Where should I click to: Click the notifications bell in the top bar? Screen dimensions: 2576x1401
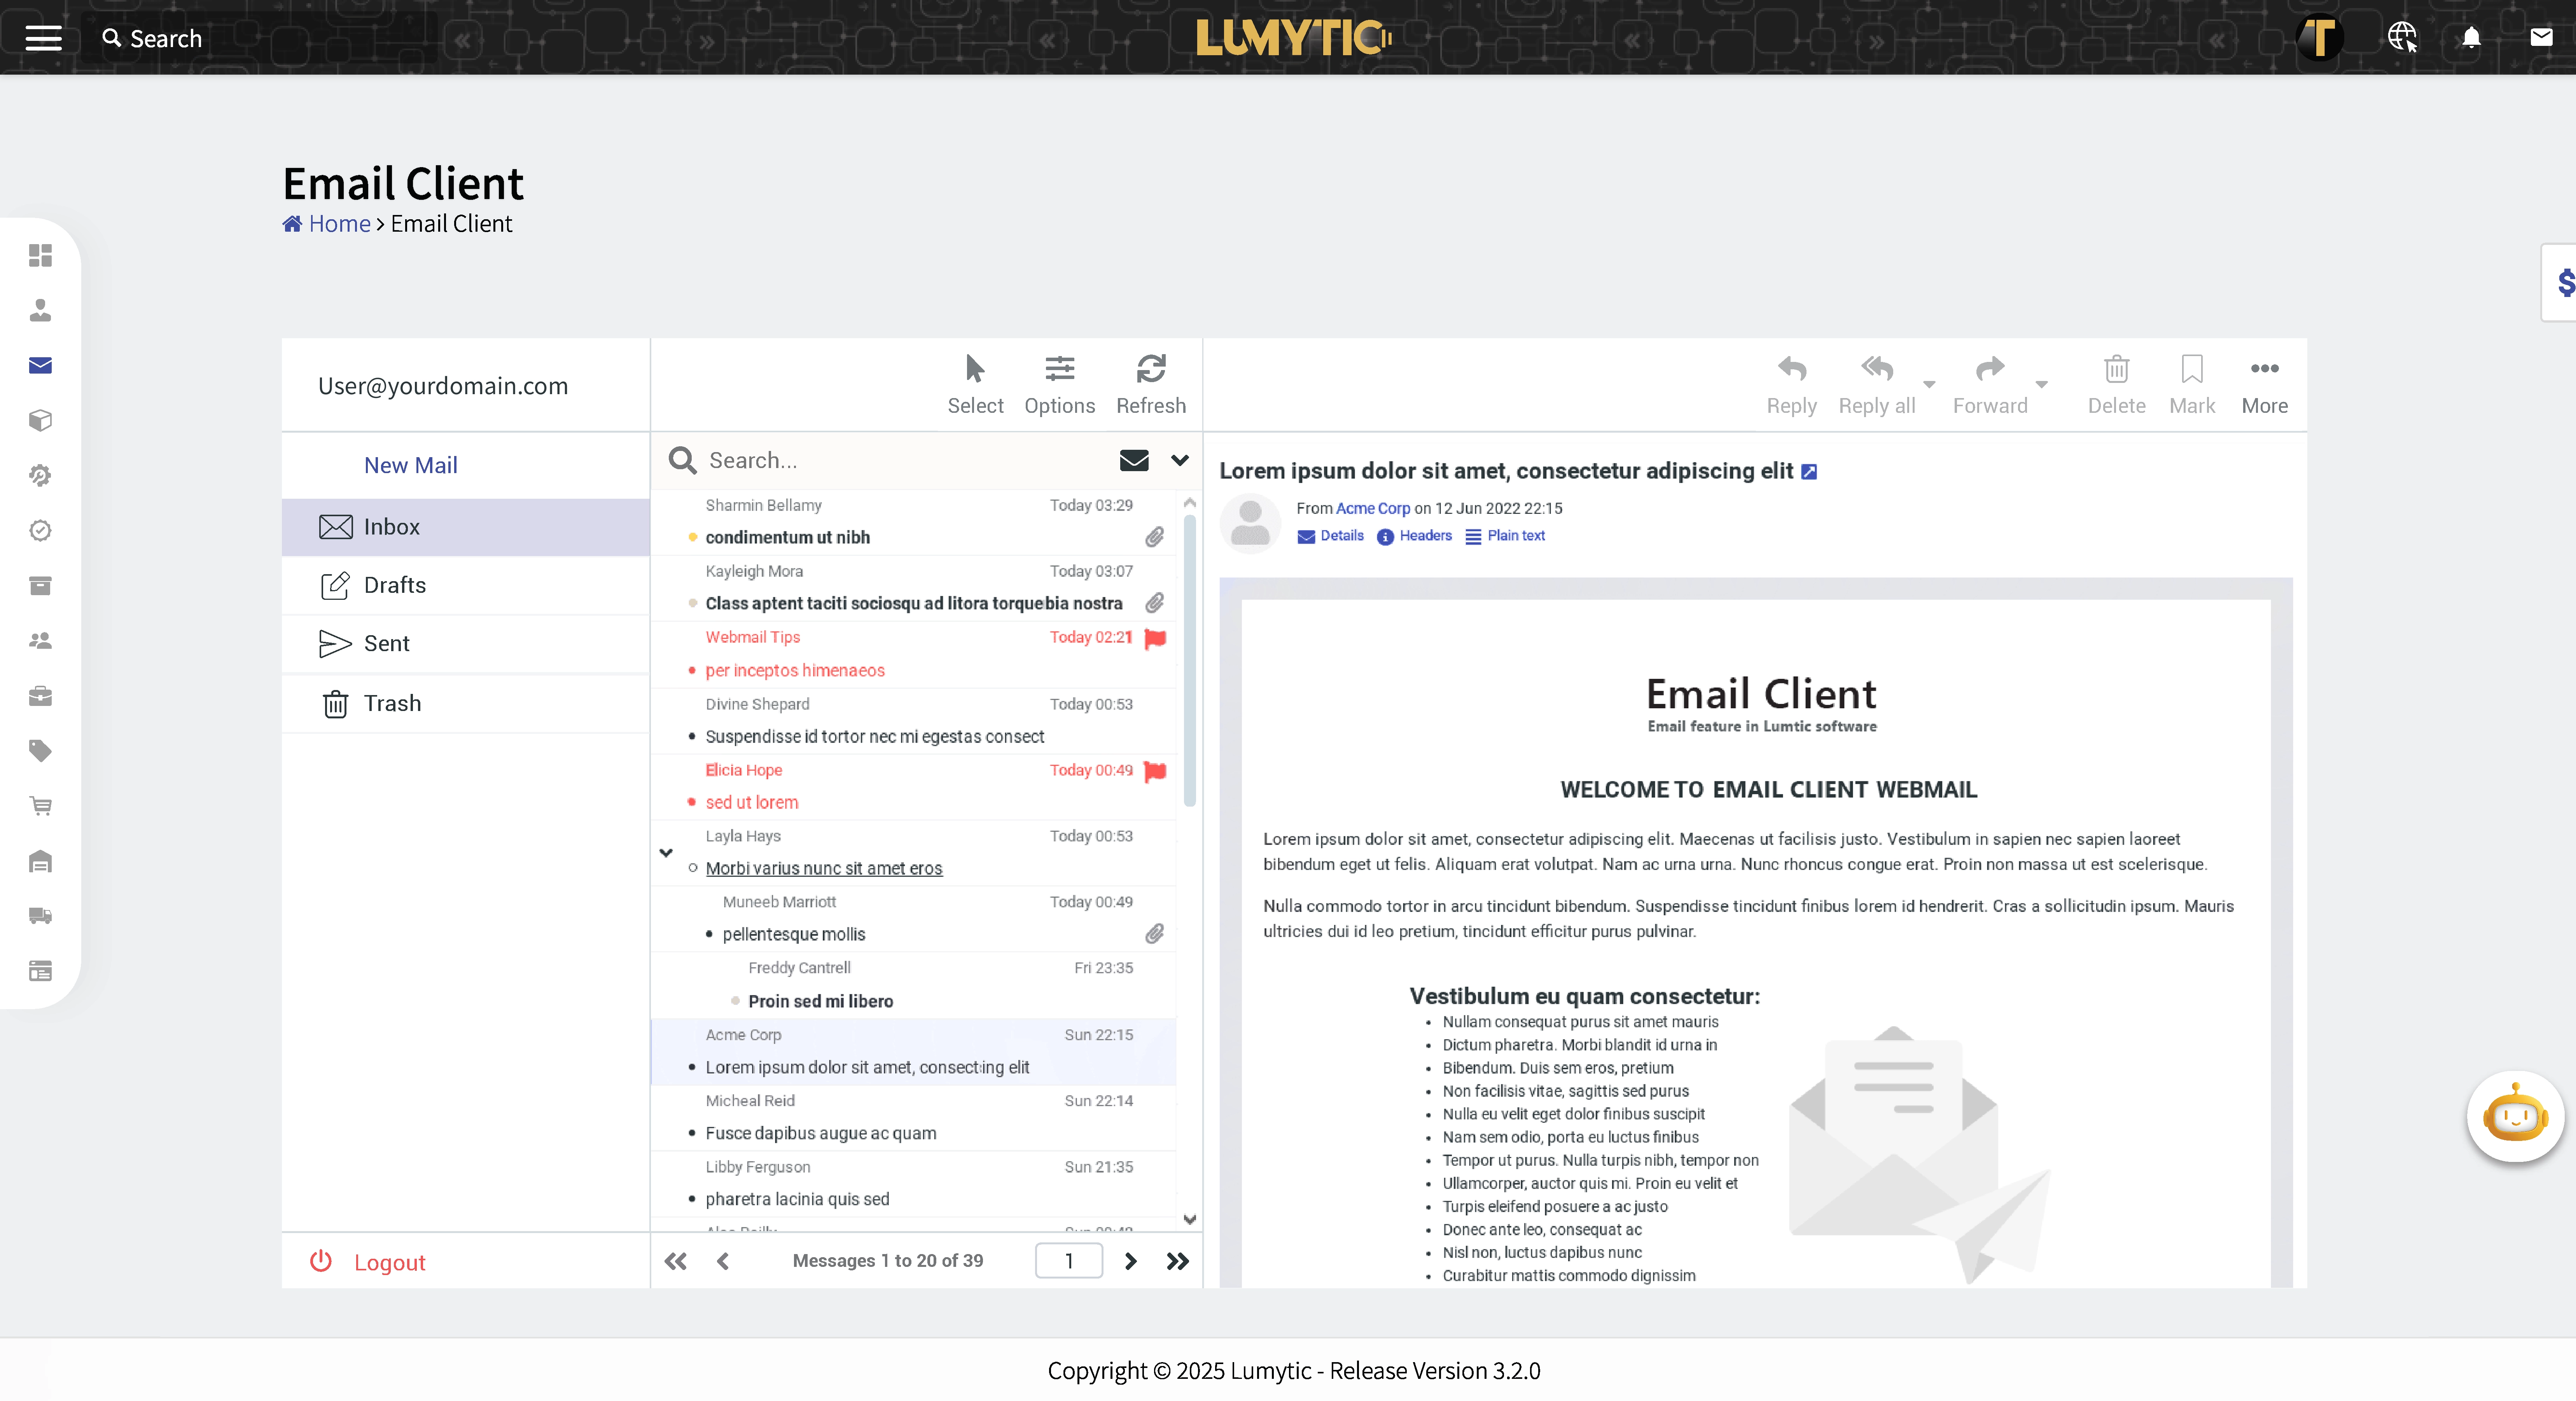tap(2471, 38)
